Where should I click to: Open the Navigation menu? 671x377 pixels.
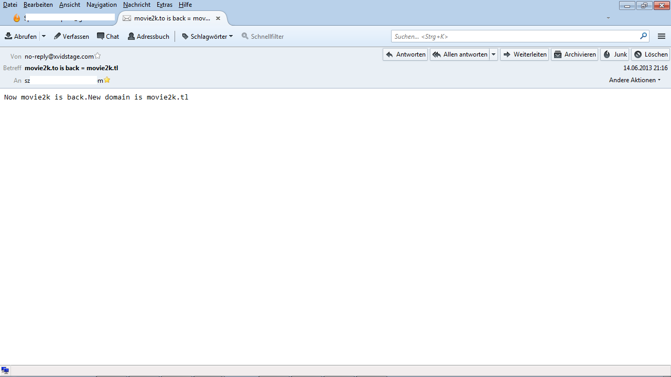(102, 5)
